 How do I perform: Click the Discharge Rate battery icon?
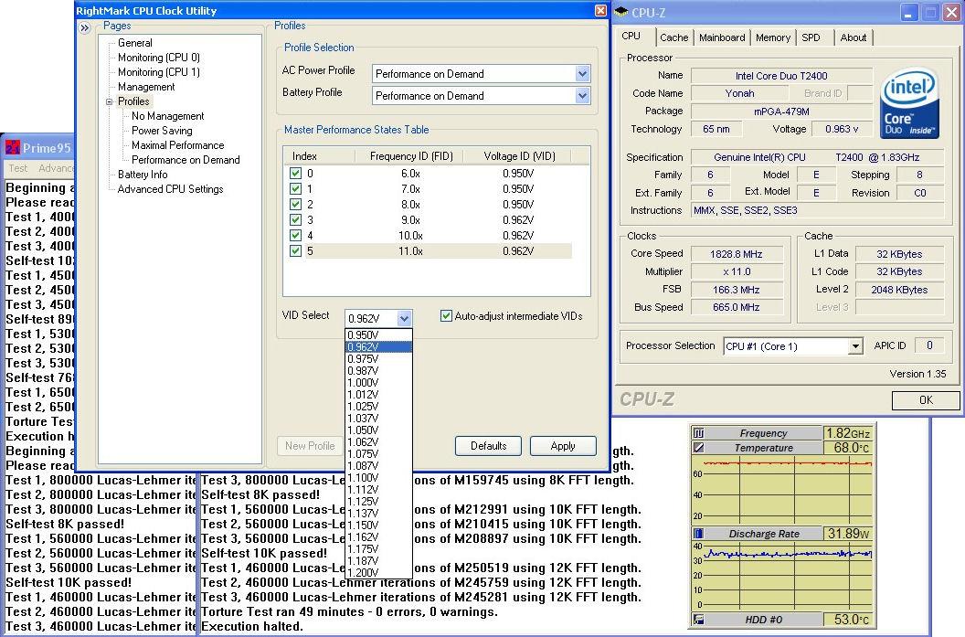698,534
